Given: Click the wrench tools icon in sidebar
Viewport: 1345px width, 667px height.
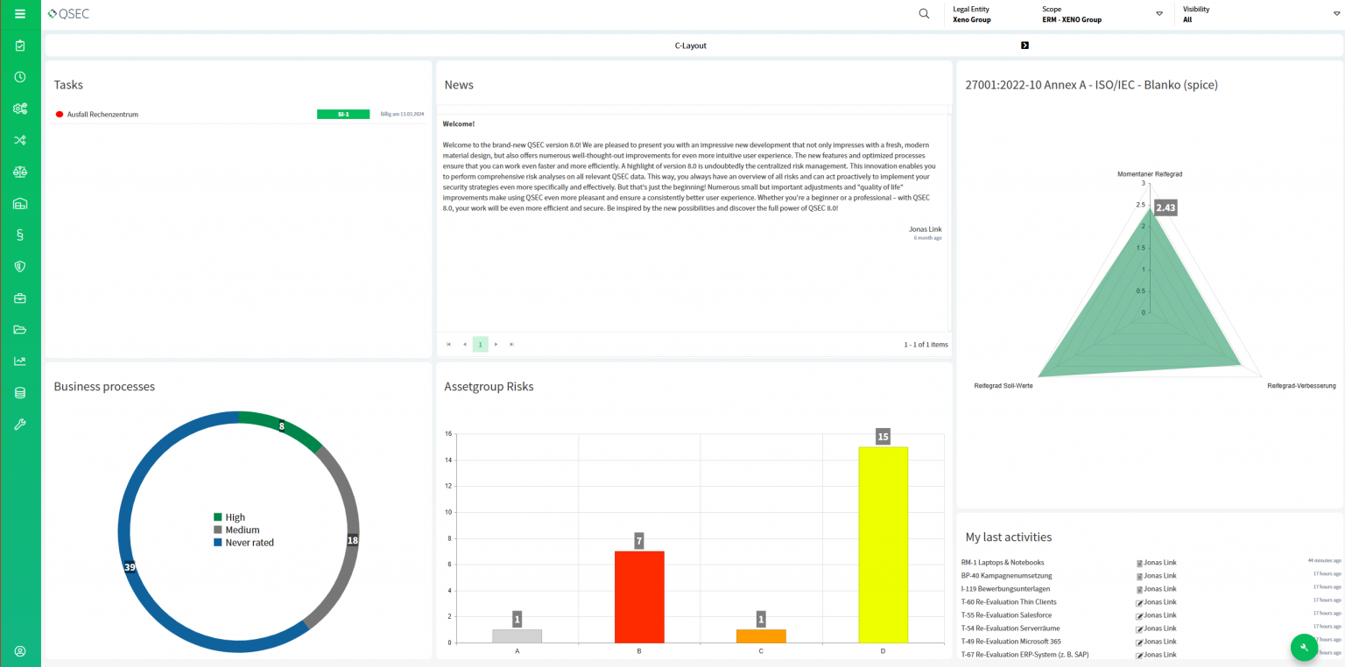Looking at the screenshot, I should [x=19, y=424].
